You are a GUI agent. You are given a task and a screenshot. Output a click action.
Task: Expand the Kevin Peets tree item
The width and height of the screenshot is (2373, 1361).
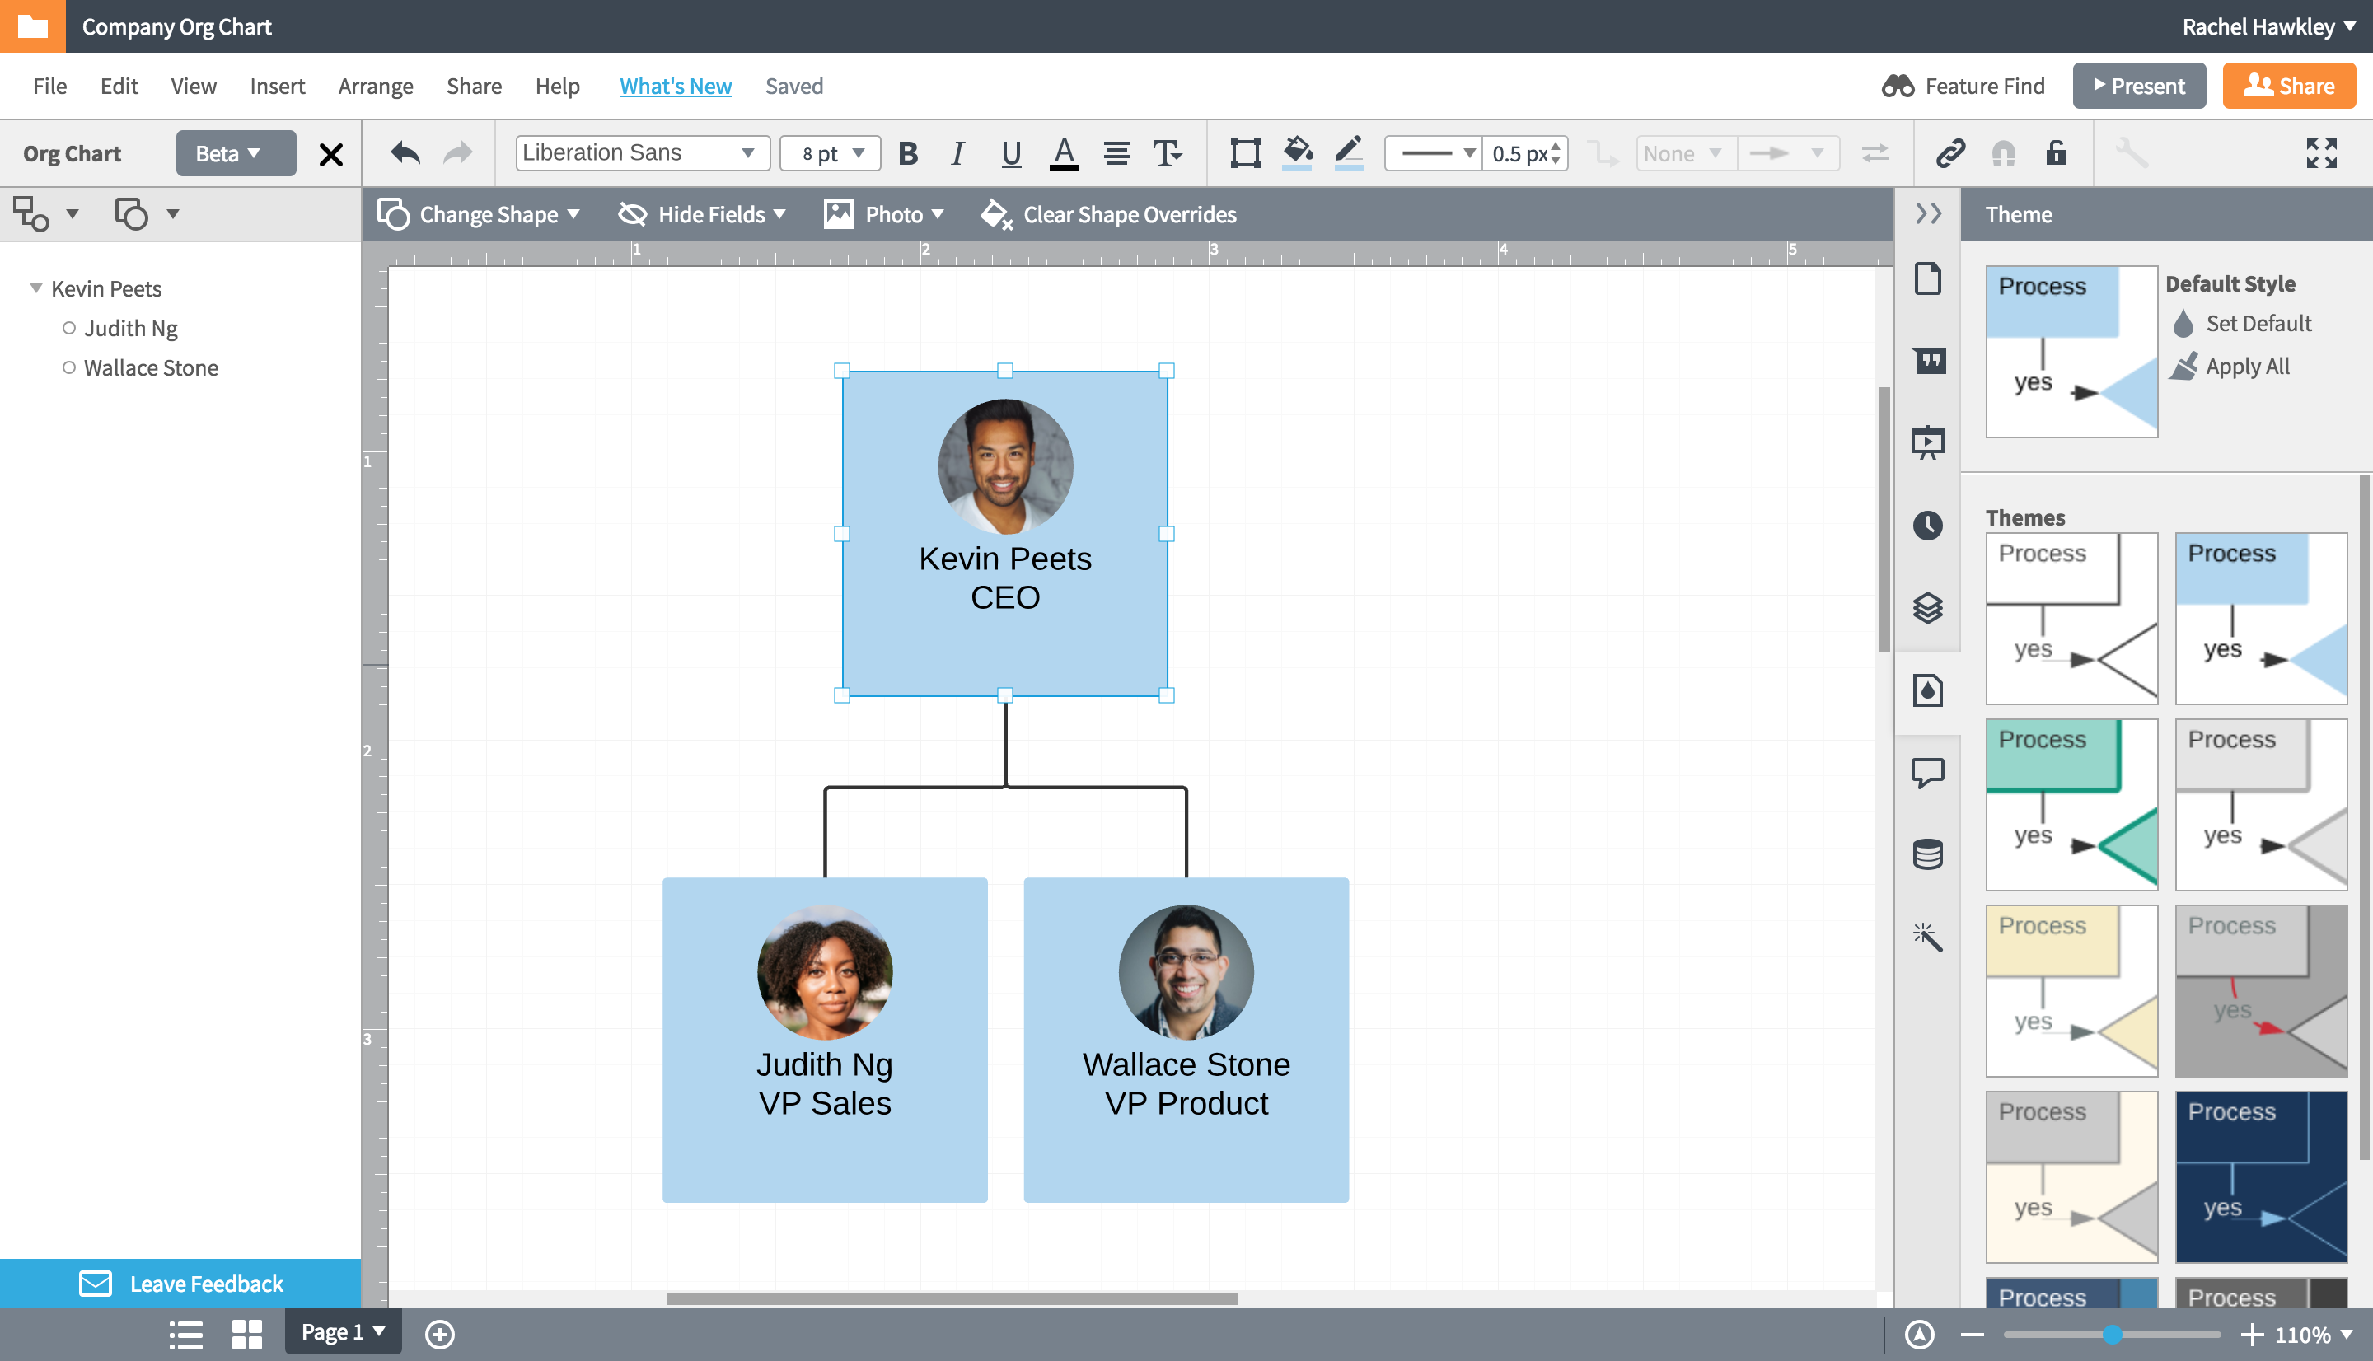[33, 287]
